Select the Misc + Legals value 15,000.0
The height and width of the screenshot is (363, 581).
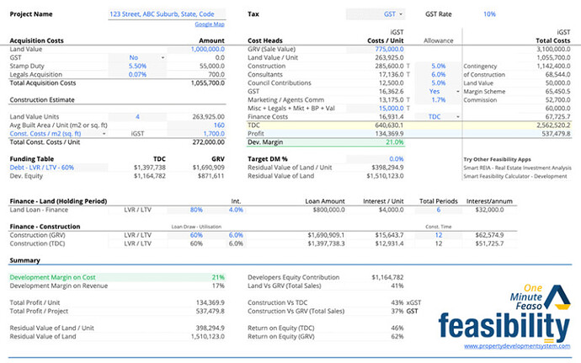pyautogui.click(x=376, y=109)
